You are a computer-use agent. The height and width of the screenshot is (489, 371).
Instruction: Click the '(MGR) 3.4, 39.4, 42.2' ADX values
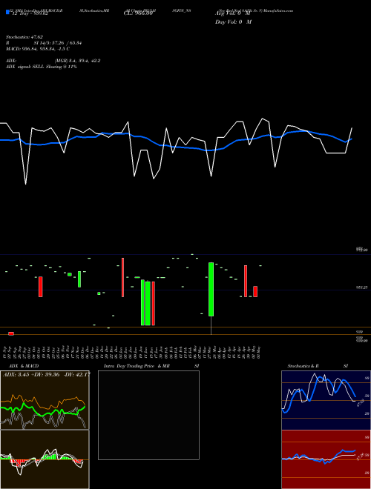click(77, 61)
